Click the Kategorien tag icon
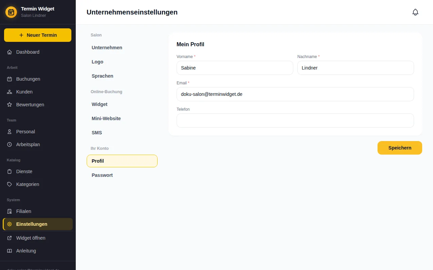The image size is (433, 270). coord(9,184)
